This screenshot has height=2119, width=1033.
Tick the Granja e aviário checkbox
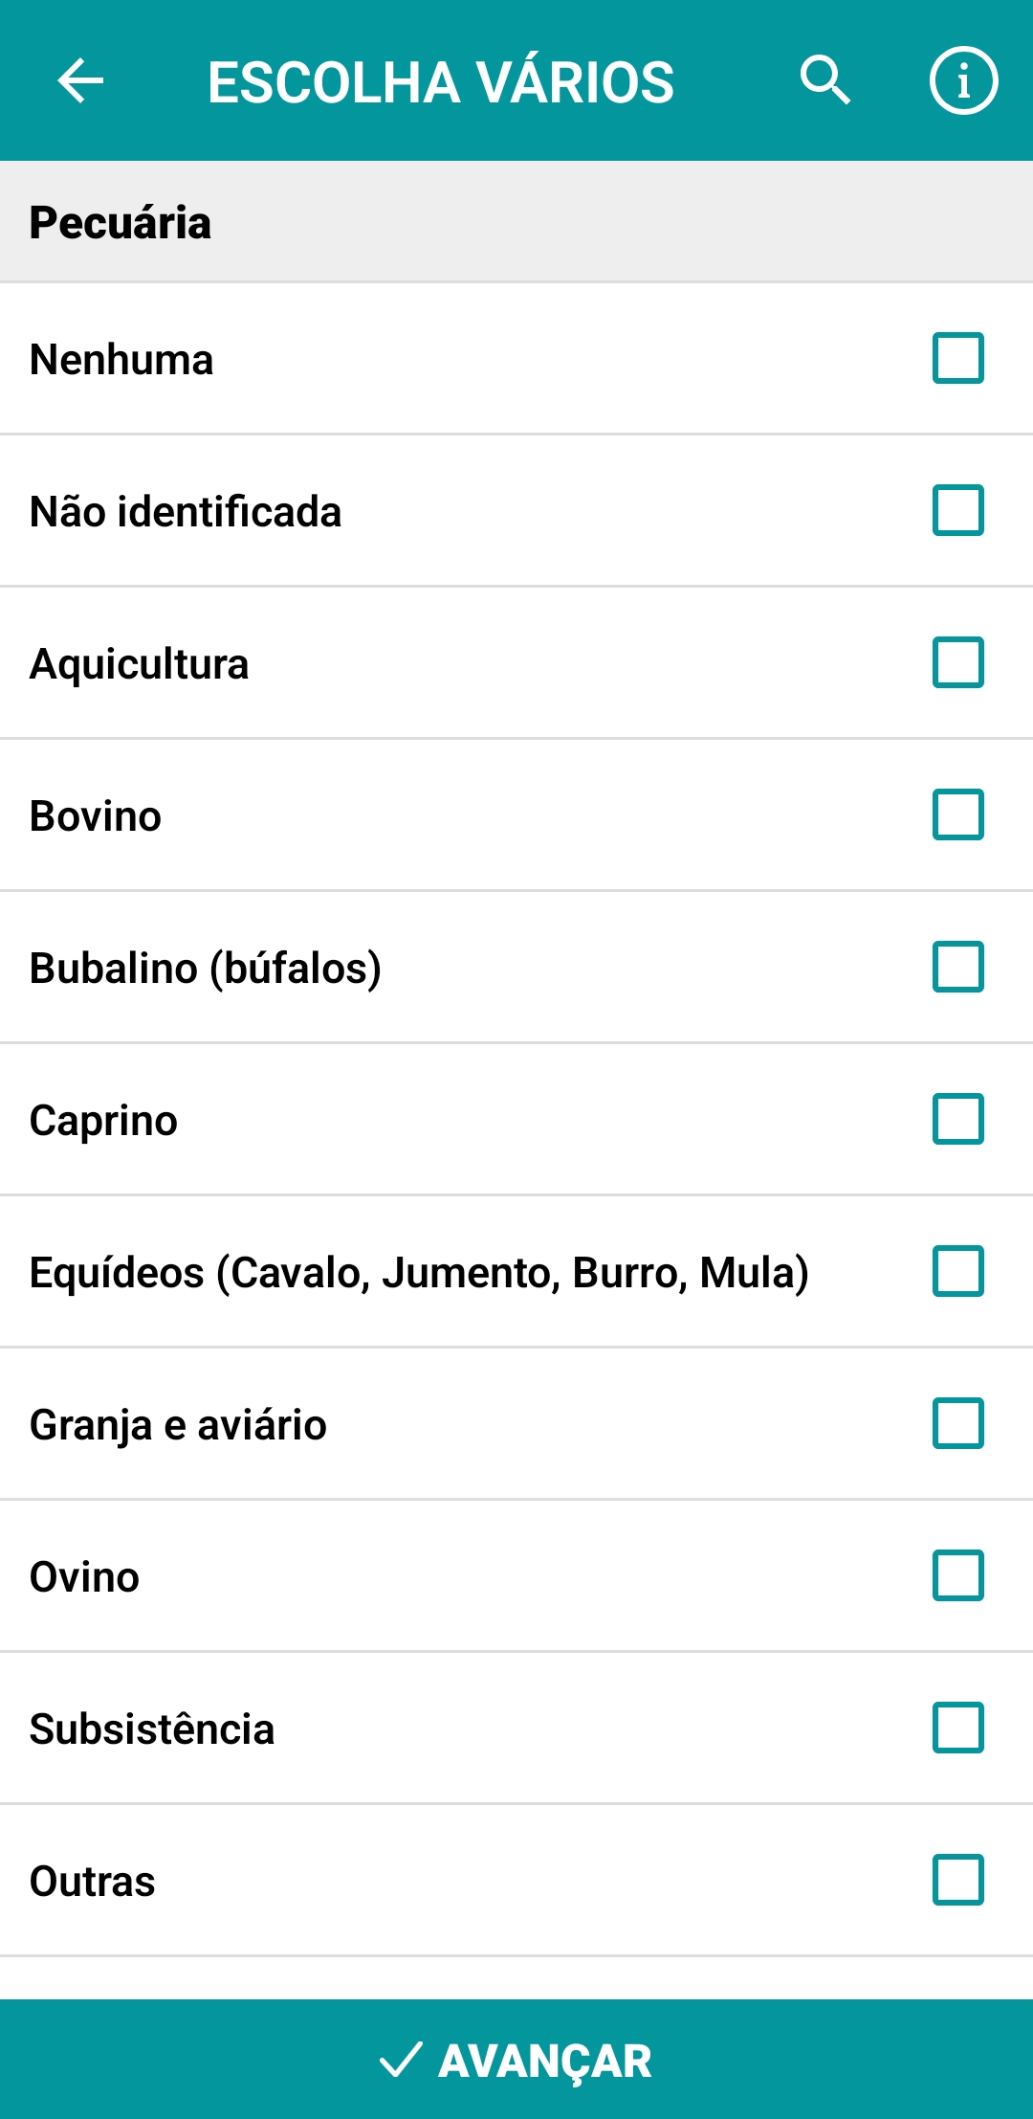(957, 1423)
